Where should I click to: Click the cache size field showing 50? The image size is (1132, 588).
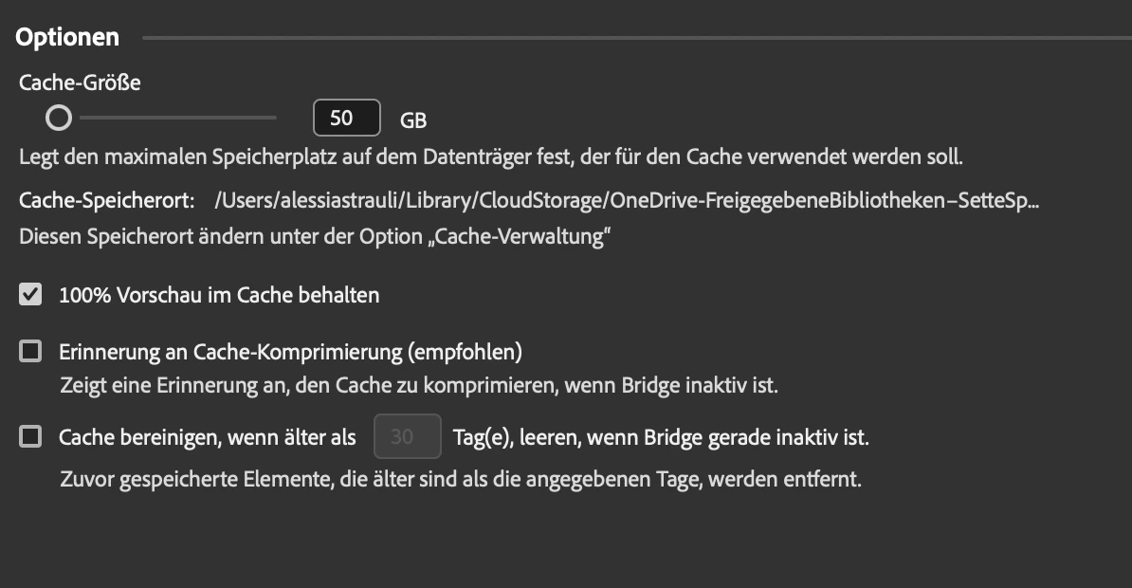(346, 118)
